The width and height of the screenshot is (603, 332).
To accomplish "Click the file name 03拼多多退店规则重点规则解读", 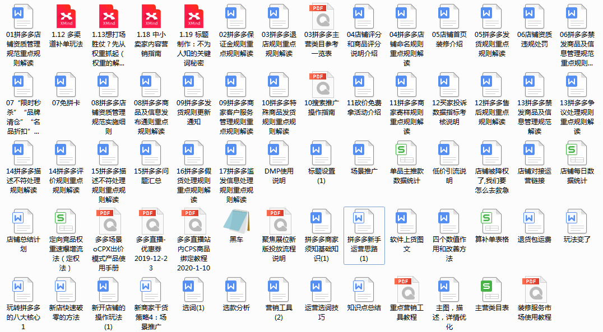I will coord(279,44).
